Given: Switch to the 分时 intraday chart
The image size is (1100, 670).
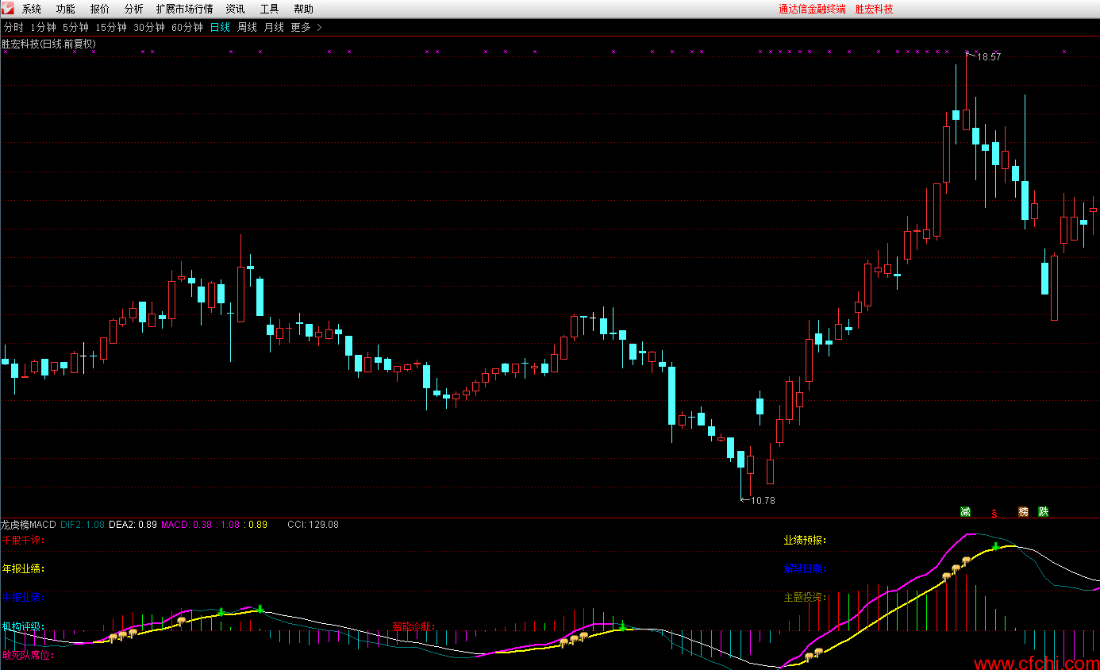Looking at the screenshot, I should point(13,27).
